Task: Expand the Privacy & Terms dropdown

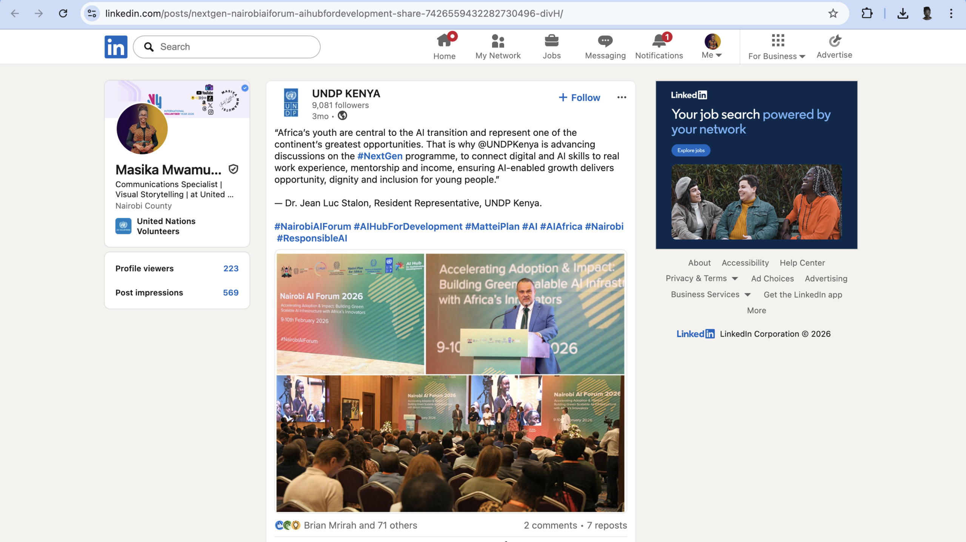Action: tap(702, 279)
